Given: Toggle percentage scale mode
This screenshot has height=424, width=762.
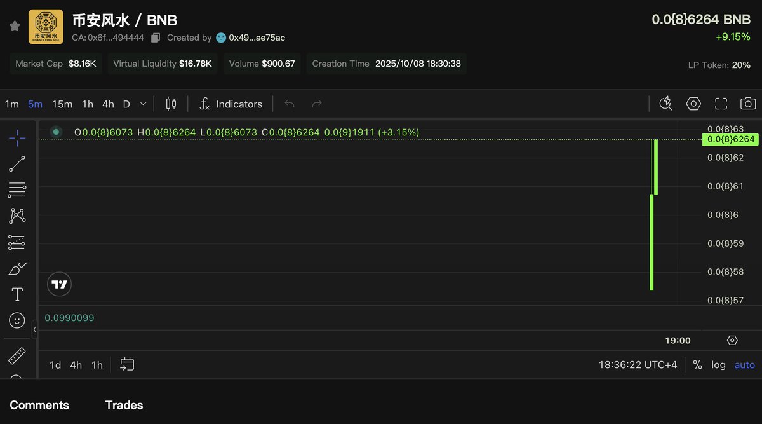Looking at the screenshot, I should pyautogui.click(x=697, y=365).
